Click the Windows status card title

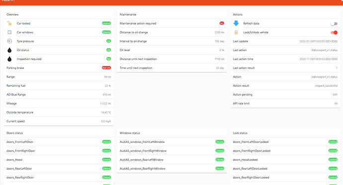(x=130, y=133)
